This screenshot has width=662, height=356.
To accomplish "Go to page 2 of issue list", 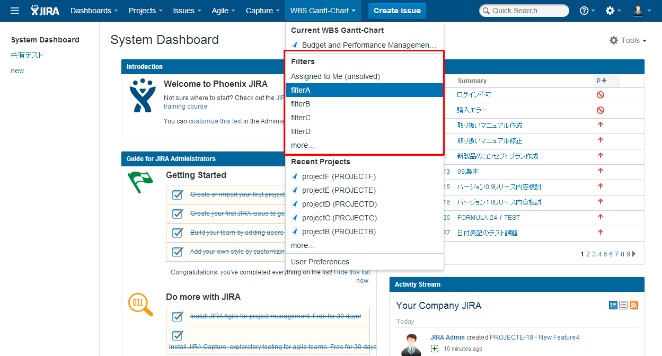I will tap(588, 254).
